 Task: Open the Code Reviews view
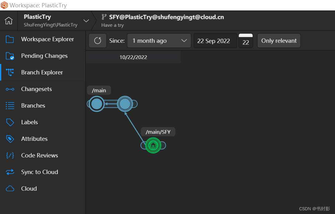43,155
